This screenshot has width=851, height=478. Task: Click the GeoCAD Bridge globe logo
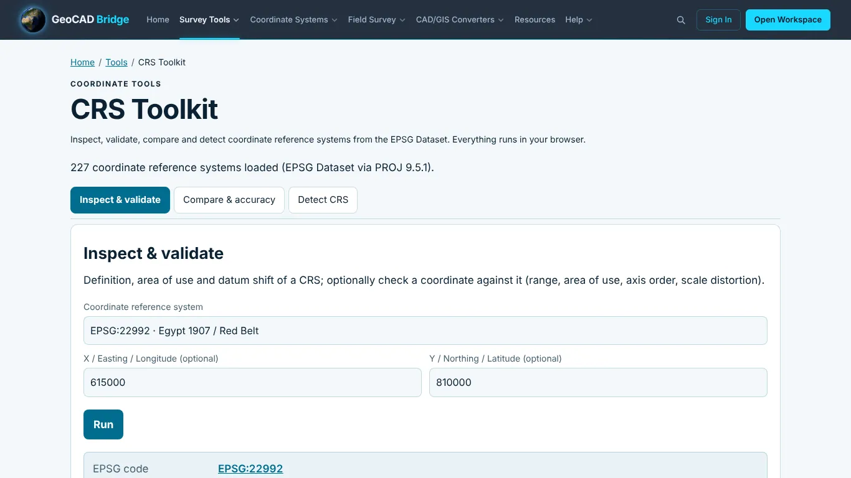(x=32, y=19)
